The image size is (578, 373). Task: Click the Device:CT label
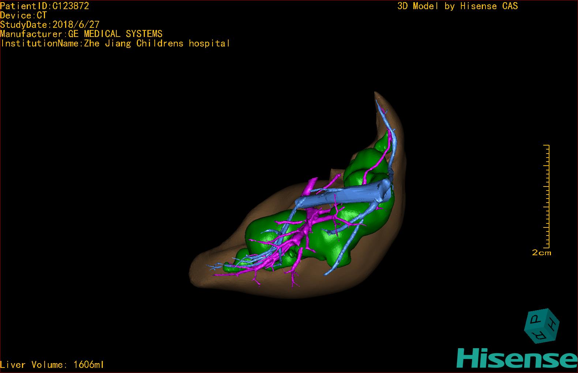(23, 15)
